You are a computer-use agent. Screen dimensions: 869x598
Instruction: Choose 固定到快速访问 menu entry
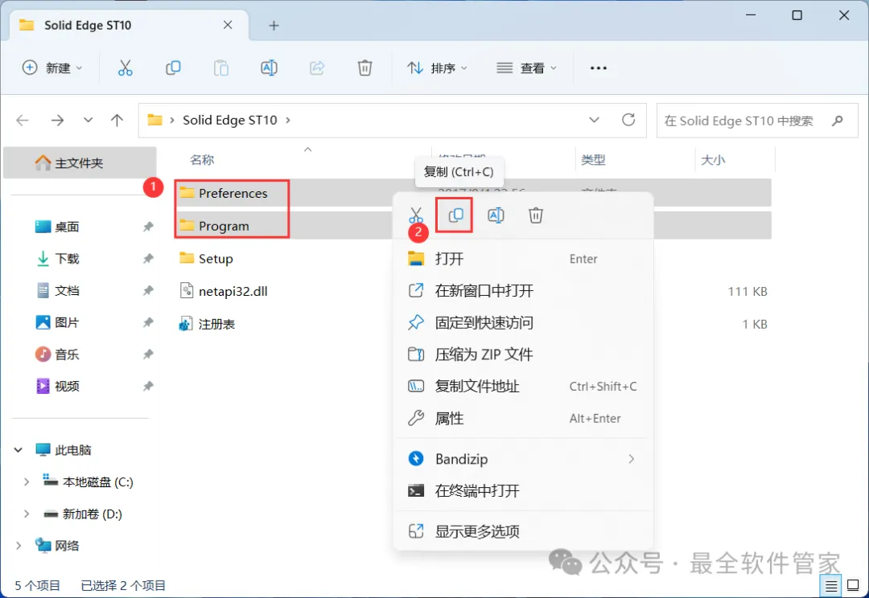[x=523, y=322]
